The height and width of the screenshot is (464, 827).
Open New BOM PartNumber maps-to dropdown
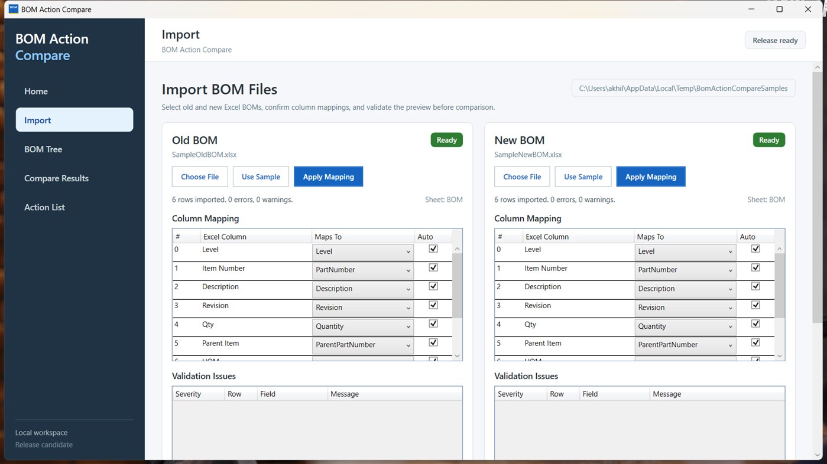685,270
